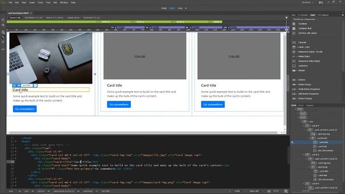Click first card's Go somewhere button
The height and width of the screenshot is (194, 345).
coord(25,109)
